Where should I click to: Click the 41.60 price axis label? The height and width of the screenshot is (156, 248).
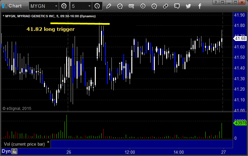click(x=240, y=47)
